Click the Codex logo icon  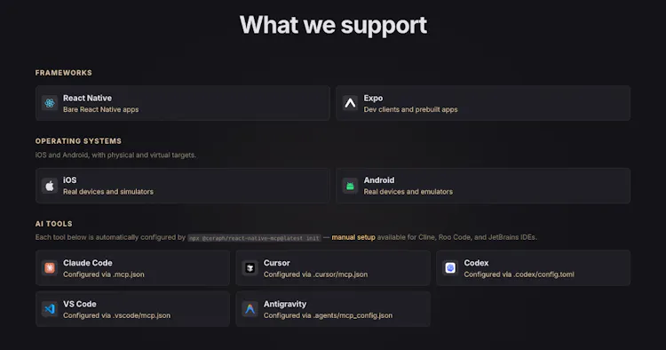point(450,268)
